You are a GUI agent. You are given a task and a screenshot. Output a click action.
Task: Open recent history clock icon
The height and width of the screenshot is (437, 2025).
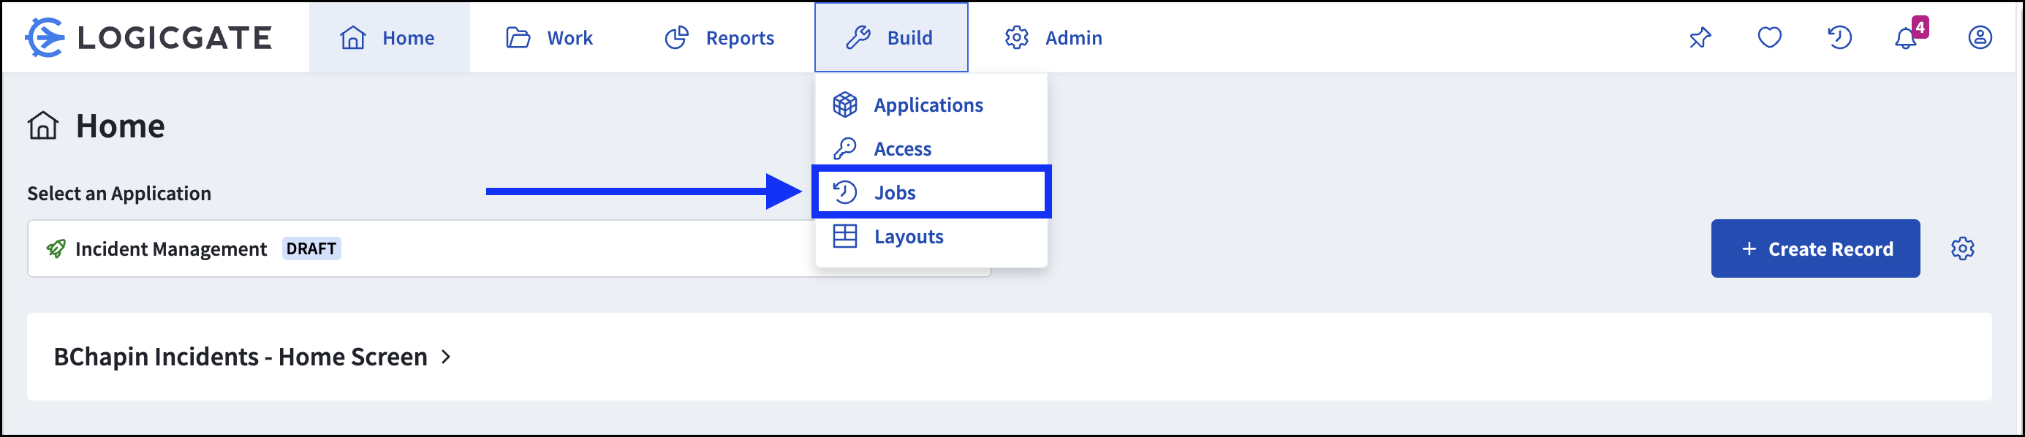(x=1839, y=38)
